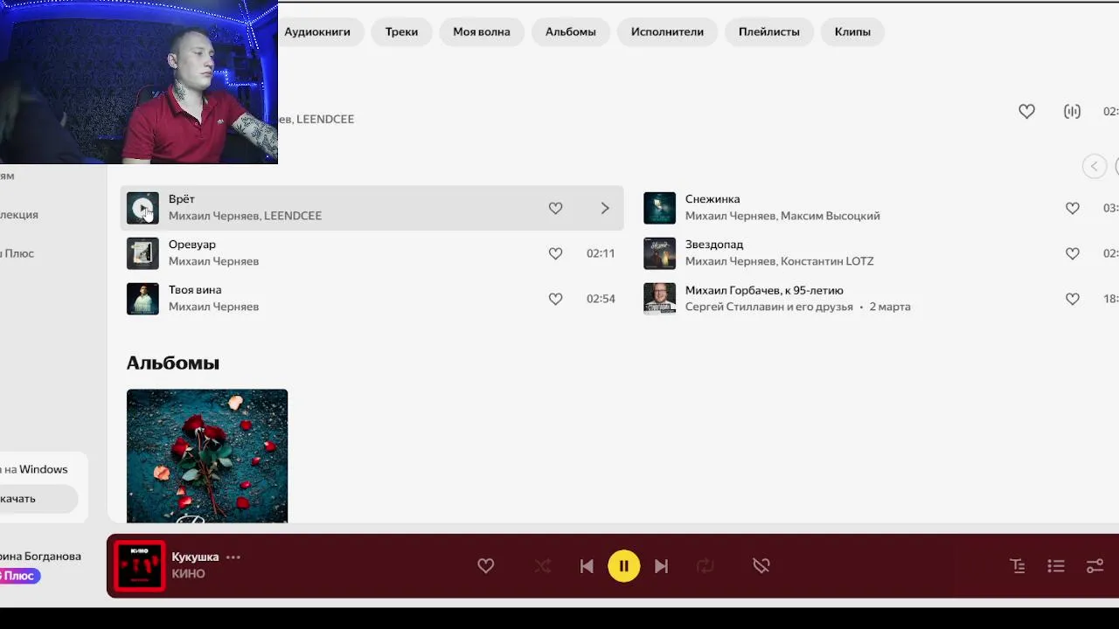The height and width of the screenshot is (629, 1119).
Task: Open the Аудиокниги filter tab
Action: 316,31
